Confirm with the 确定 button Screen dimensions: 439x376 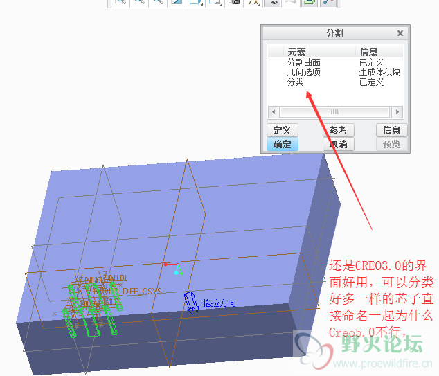pyautogui.click(x=283, y=144)
